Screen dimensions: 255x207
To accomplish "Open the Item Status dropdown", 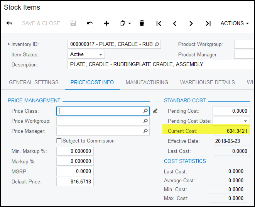I will pyautogui.click(x=86, y=54).
